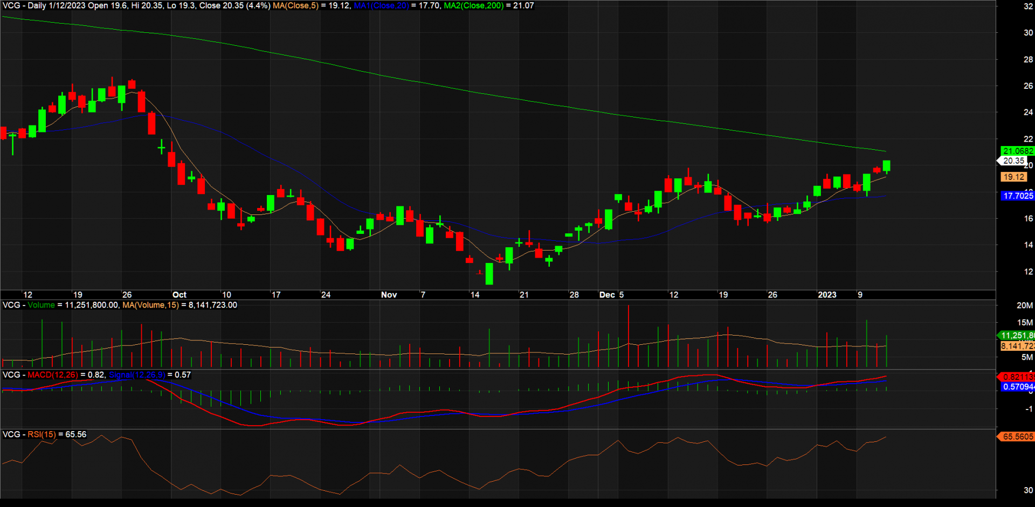The width and height of the screenshot is (1035, 507).
Task: Click the orange MA(Close,5) legend label
Action: pos(295,5)
